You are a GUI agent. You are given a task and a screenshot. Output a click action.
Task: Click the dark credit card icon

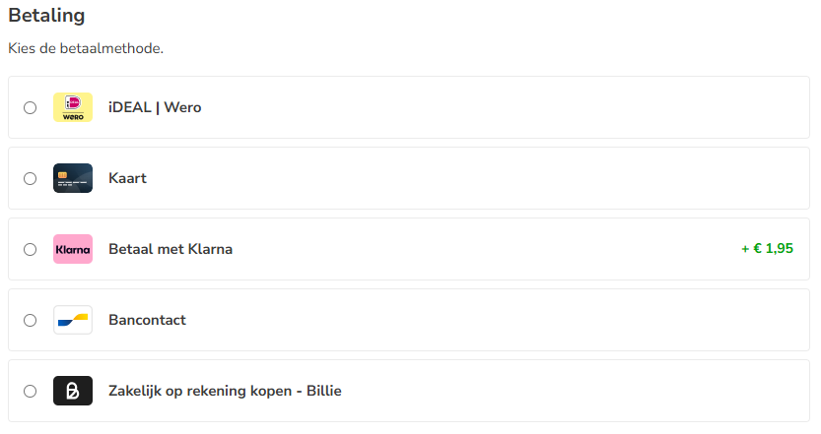point(73,178)
